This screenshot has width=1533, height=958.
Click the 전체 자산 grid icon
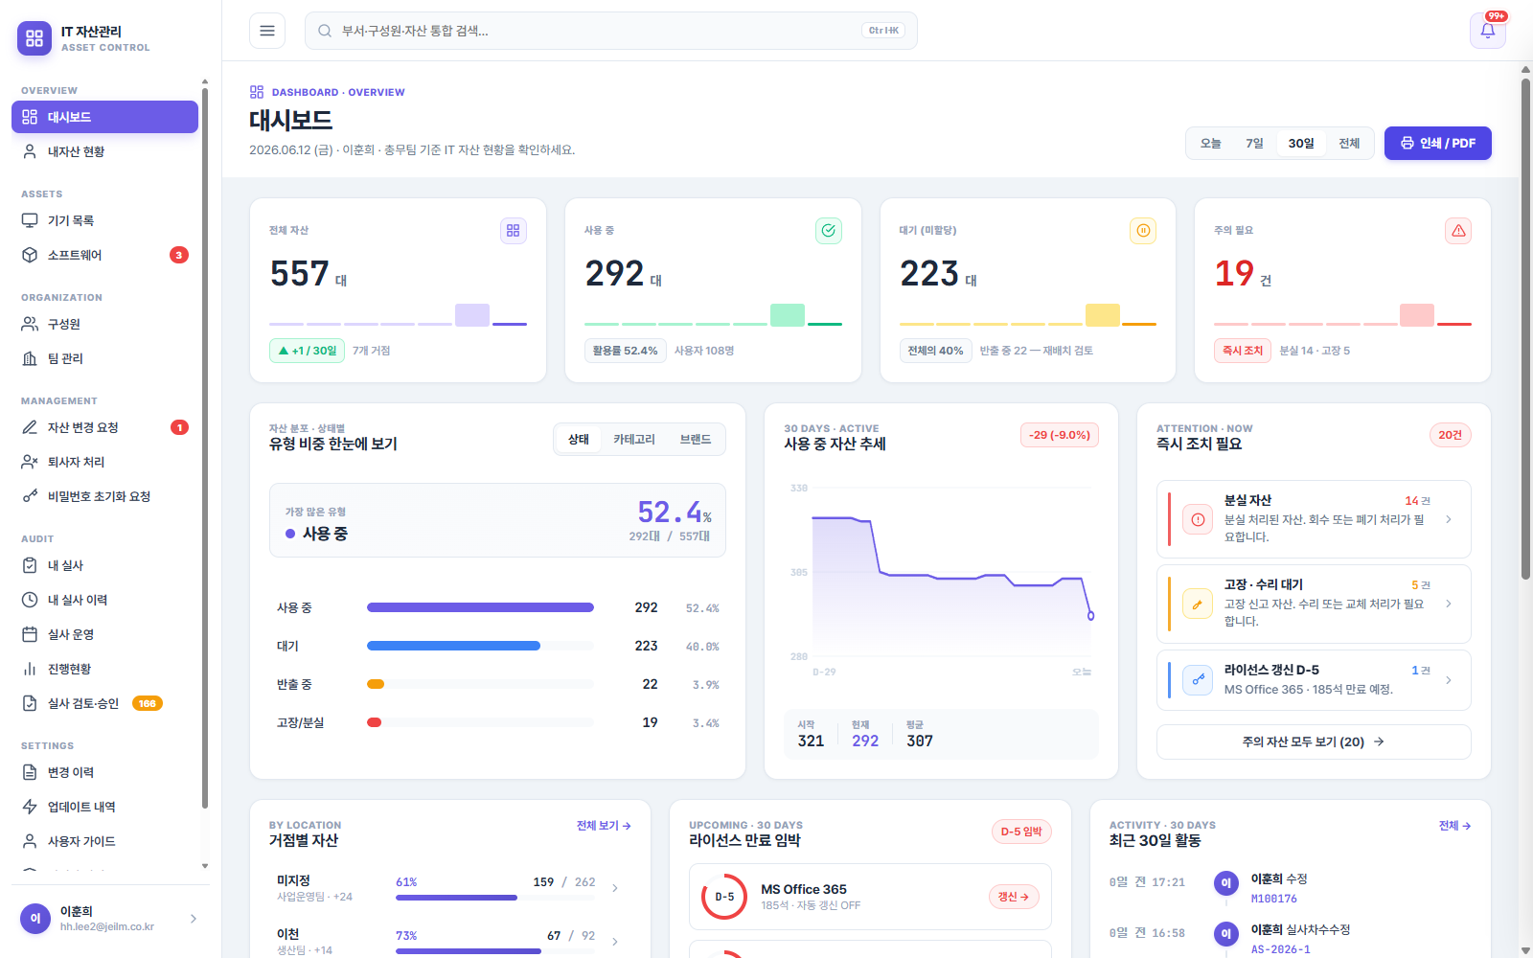click(514, 231)
